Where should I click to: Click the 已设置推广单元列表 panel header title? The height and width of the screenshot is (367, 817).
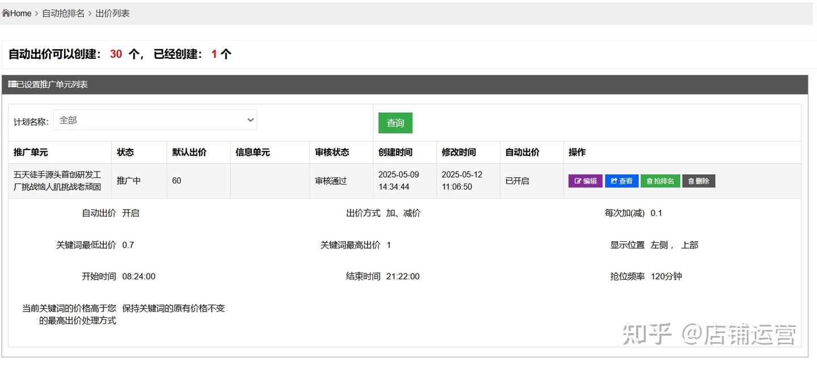[52, 84]
